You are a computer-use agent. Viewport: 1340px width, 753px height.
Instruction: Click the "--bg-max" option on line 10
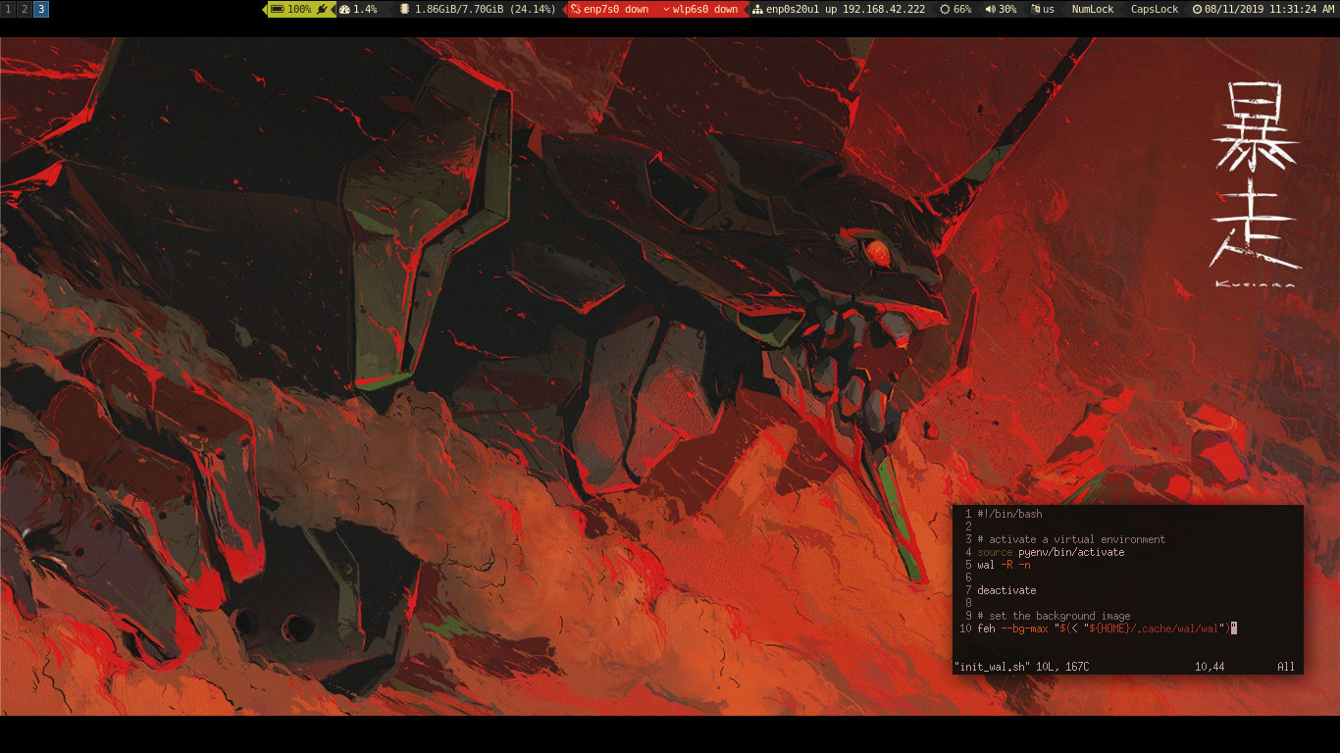pos(1024,628)
